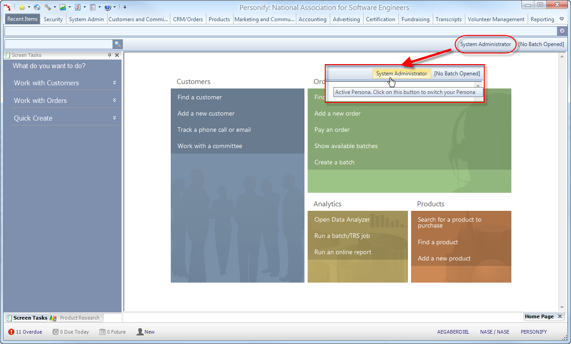Click the yellow star favorites icon
571x344 pixels.
click(22, 7)
